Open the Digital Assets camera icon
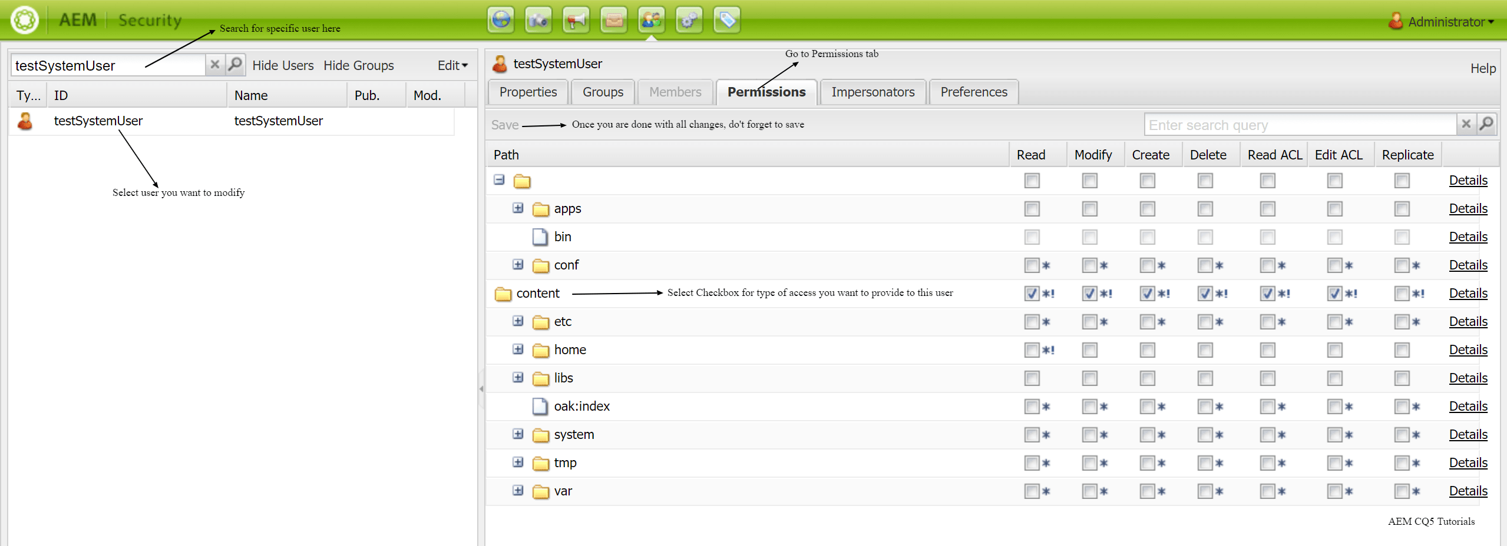Screen dimensions: 1507x546 [x=538, y=19]
